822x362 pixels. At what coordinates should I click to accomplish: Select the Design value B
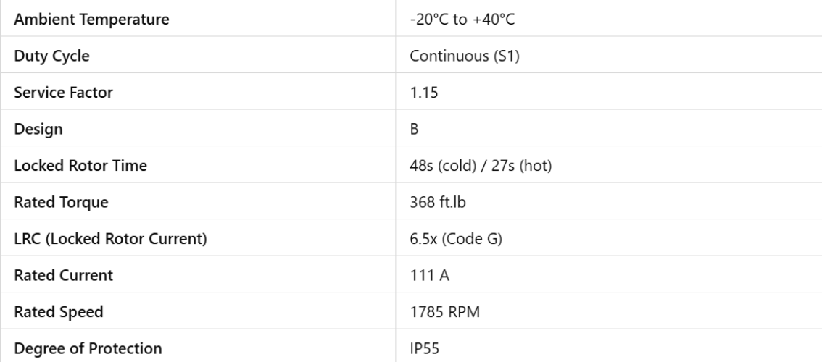pyautogui.click(x=413, y=129)
